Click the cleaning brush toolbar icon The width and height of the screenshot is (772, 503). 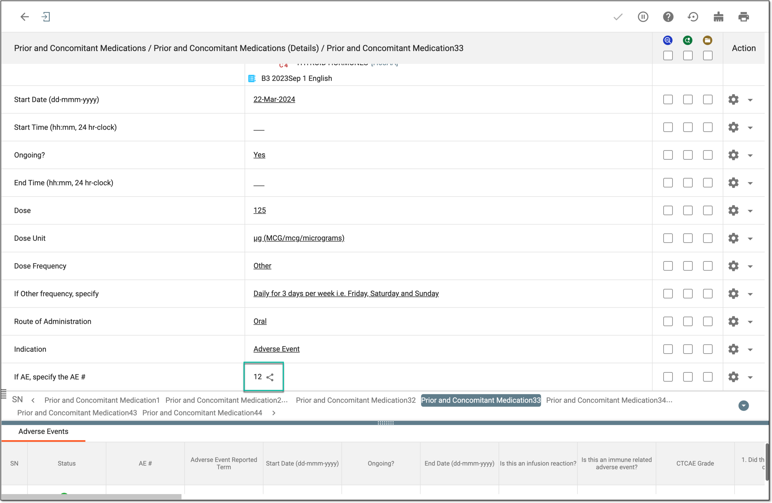click(x=718, y=17)
